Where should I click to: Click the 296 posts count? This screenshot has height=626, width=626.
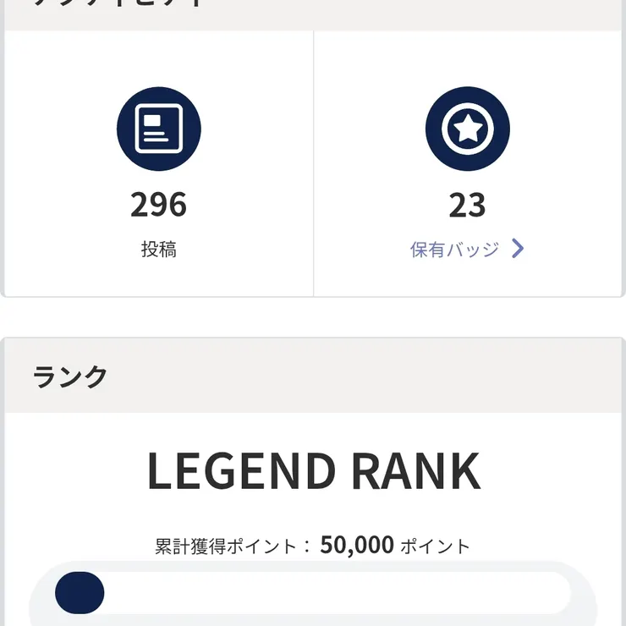[x=158, y=205]
